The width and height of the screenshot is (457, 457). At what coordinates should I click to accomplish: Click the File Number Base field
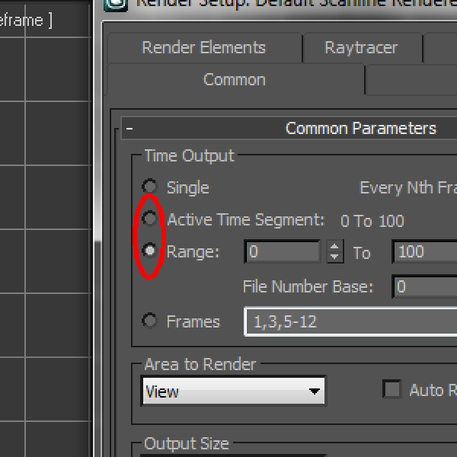coord(424,286)
